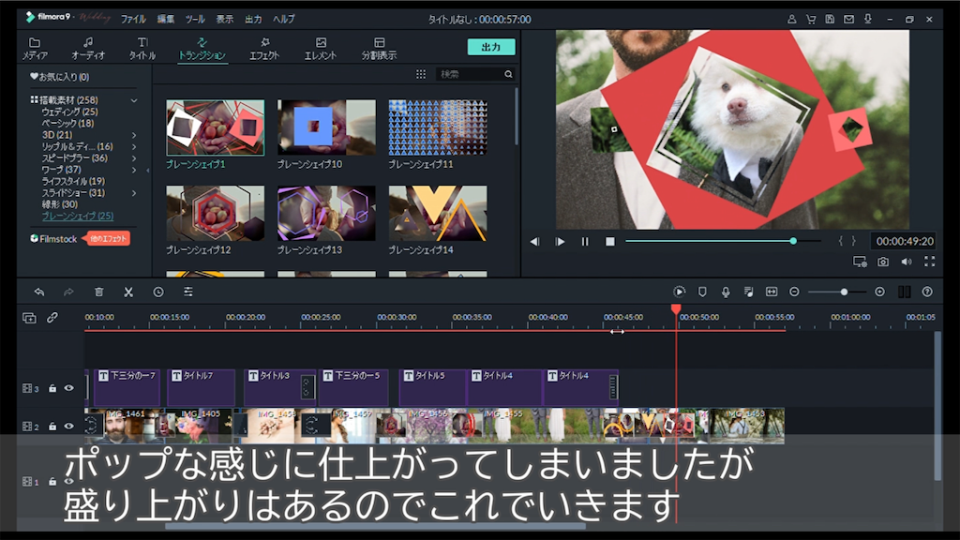This screenshot has height=540, width=960.
Task: Pause the preview playback
Action: [585, 242]
